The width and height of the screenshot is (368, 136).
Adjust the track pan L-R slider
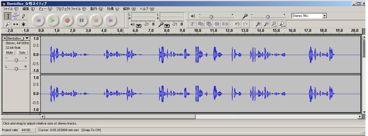click(16, 69)
